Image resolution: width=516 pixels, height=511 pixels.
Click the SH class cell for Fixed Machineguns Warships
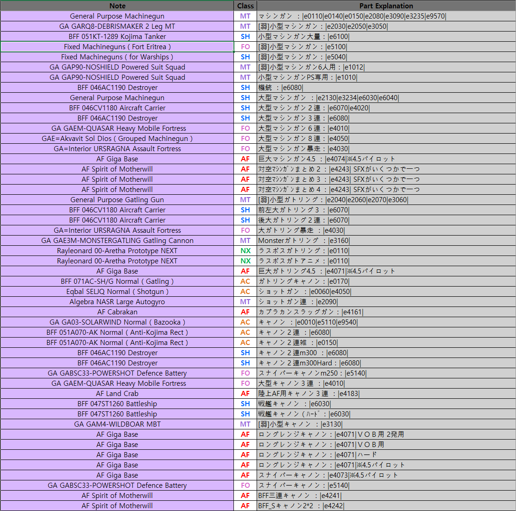click(245, 57)
